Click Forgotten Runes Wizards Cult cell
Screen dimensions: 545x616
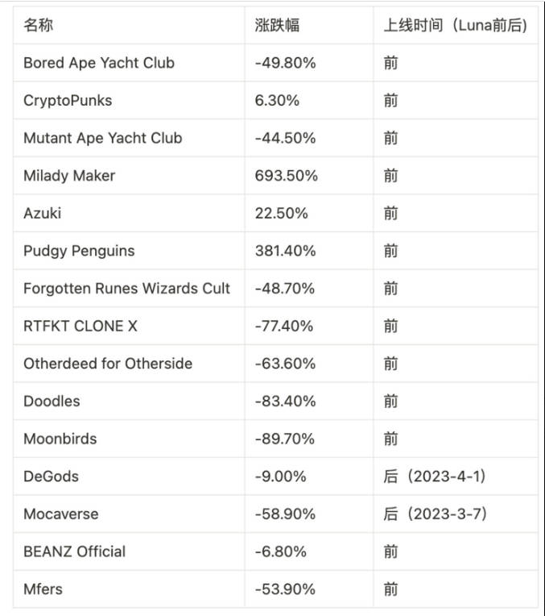pos(127,289)
